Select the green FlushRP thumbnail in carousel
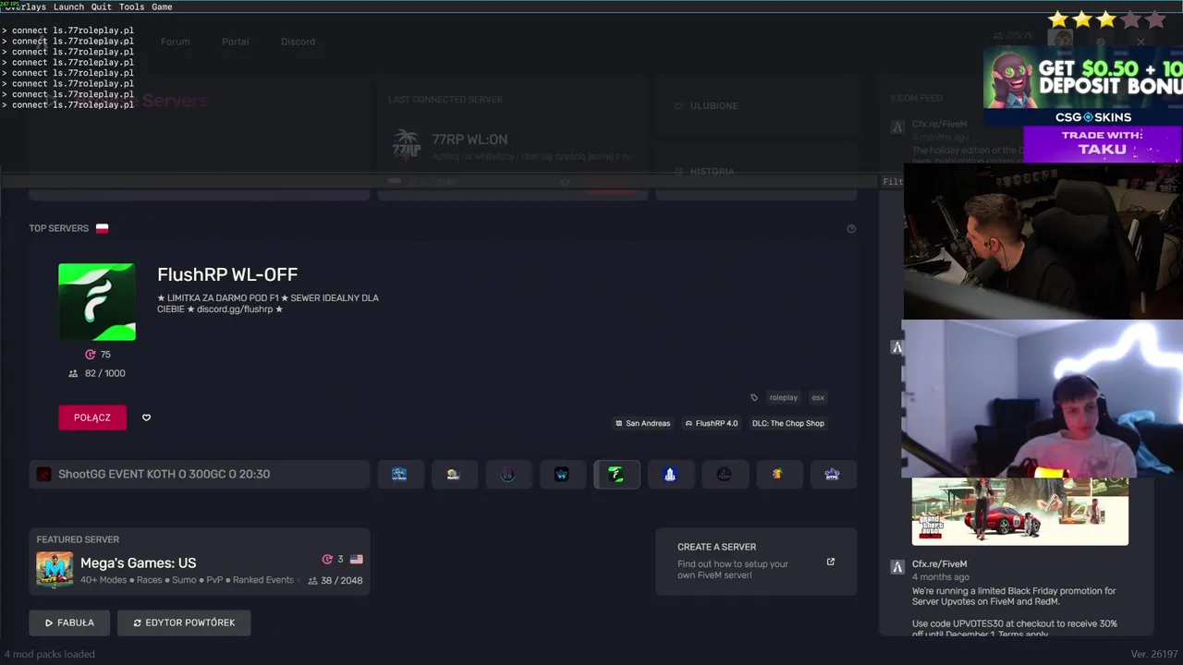 click(x=616, y=474)
